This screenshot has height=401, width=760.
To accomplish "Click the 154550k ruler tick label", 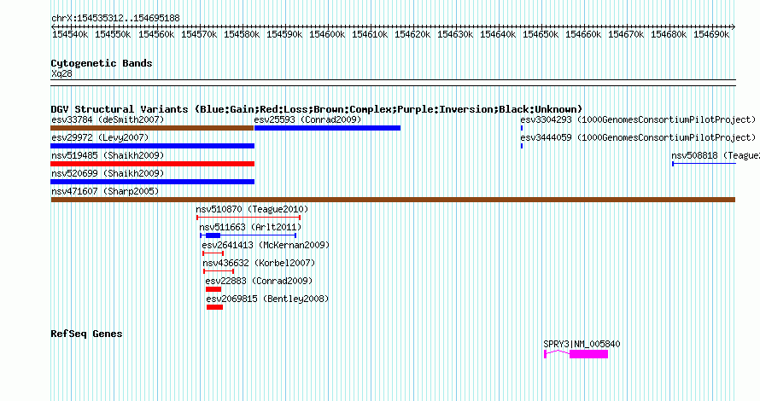I will coord(113,34).
